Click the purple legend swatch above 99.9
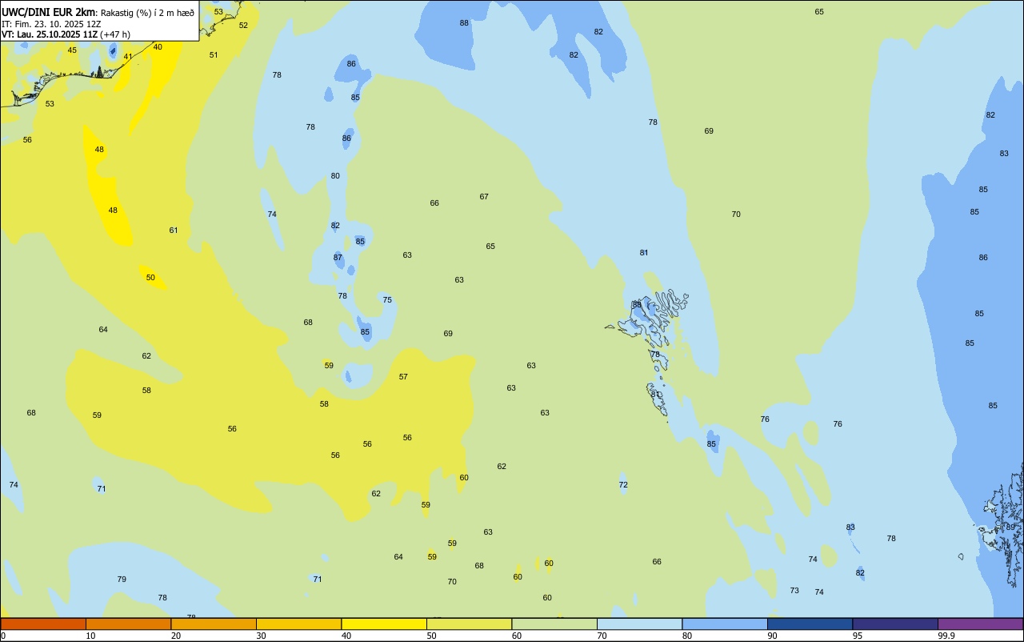1024x642 pixels. (x=980, y=624)
